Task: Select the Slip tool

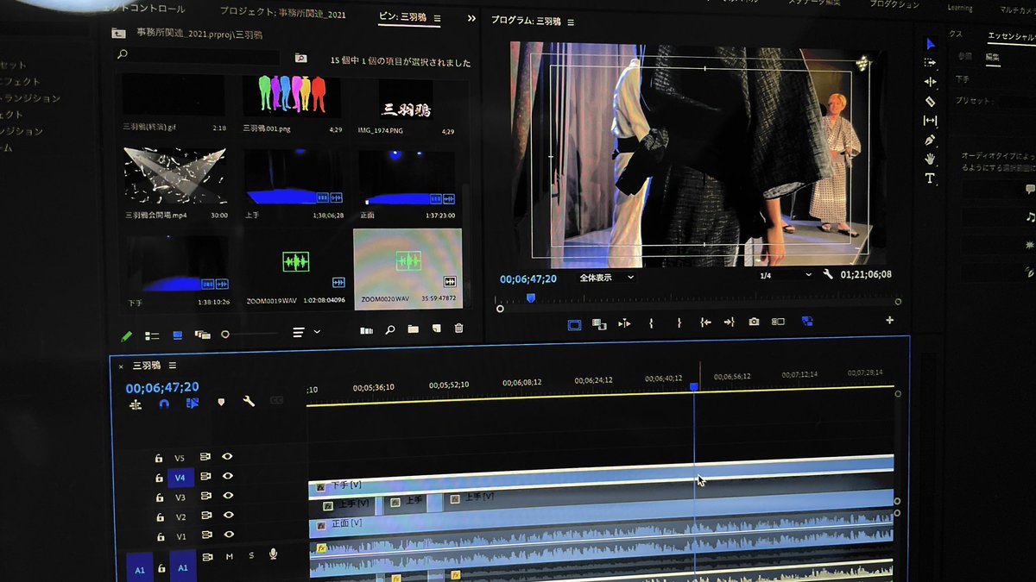Action: pyautogui.click(x=930, y=121)
